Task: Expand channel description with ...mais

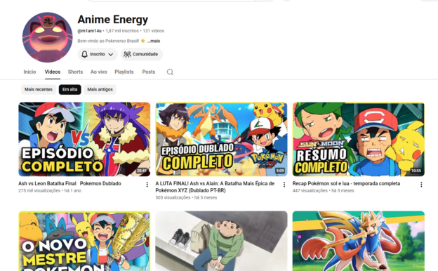Action: (x=154, y=41)
